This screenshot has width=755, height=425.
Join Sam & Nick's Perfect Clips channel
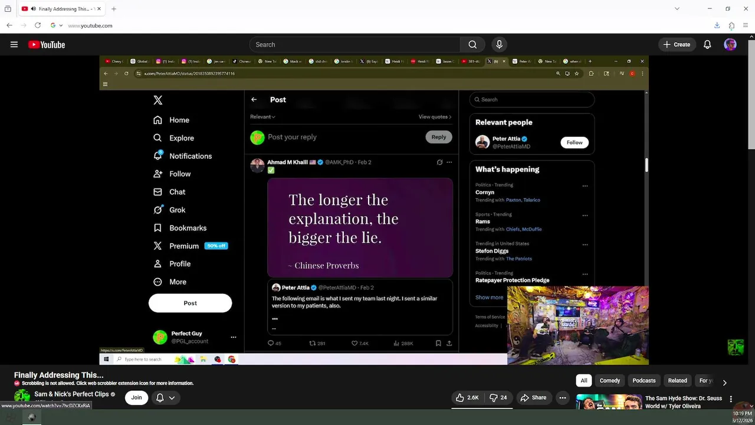tap(136, 398)
